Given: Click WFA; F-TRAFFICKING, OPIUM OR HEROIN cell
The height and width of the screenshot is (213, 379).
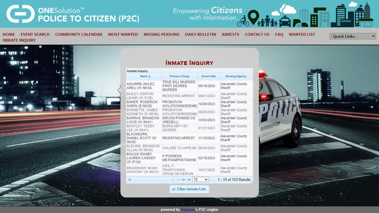Looking at the screenshot, I should (x=180, y=170).
